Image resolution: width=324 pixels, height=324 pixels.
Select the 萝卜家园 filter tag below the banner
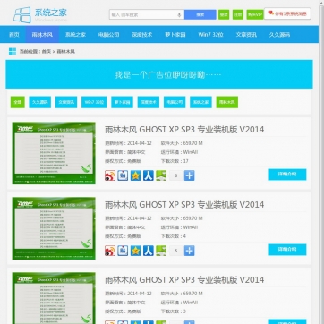[x=122, y=102]
